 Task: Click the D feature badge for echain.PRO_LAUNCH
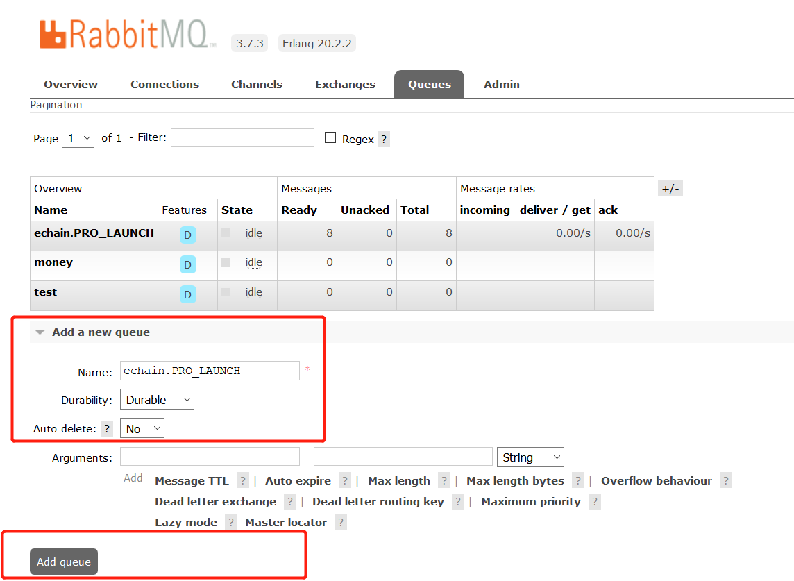click(187, 235)
